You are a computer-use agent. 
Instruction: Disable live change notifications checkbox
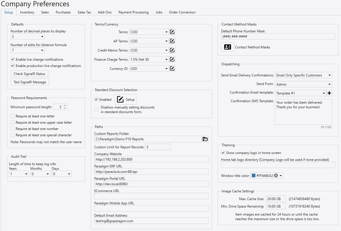pos(13,60)
